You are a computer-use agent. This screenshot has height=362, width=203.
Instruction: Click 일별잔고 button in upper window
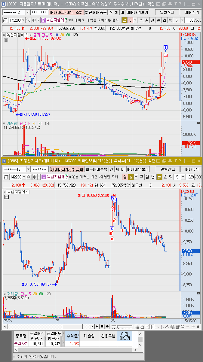(x=167, y=12)
